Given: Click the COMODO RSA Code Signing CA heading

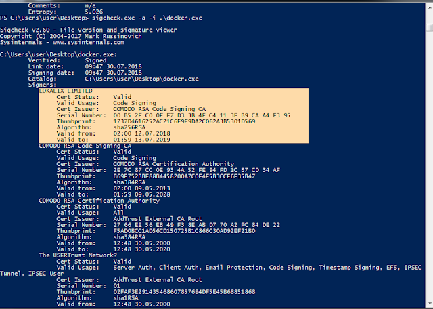Looking at the screenshot, I should pos(85,146).
